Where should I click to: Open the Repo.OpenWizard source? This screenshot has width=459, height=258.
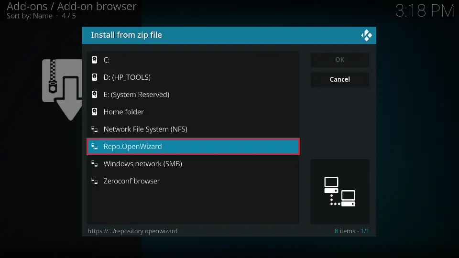coord(193,146)
